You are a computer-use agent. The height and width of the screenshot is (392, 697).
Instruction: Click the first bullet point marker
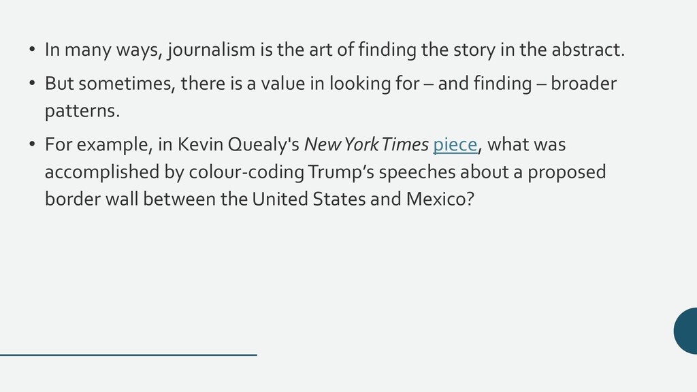(x=31, y=49)
